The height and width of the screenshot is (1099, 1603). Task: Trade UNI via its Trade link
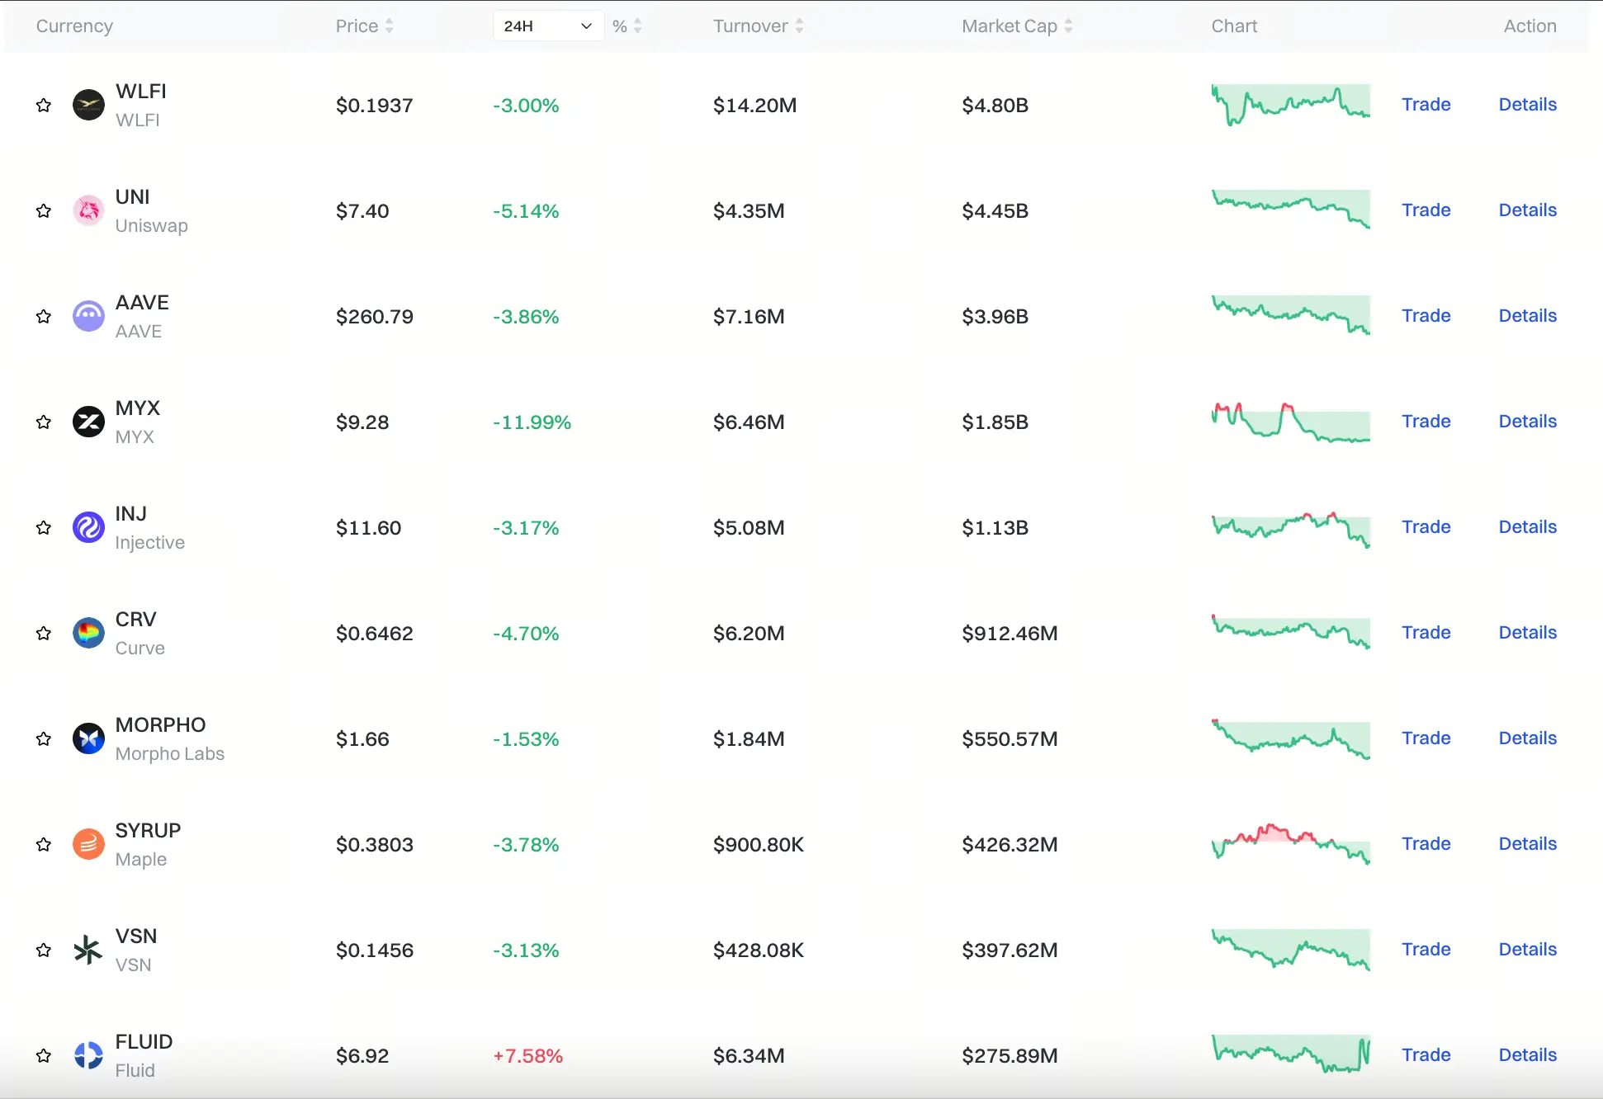click(x=1426, y=210)
